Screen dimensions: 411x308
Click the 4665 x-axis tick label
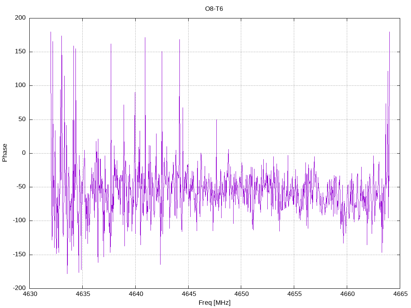point(400,294)
